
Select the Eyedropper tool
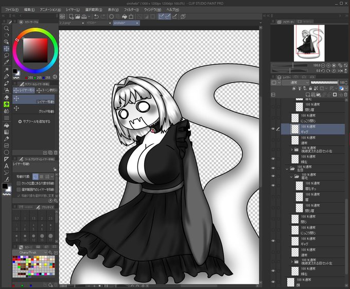point(7,62)
